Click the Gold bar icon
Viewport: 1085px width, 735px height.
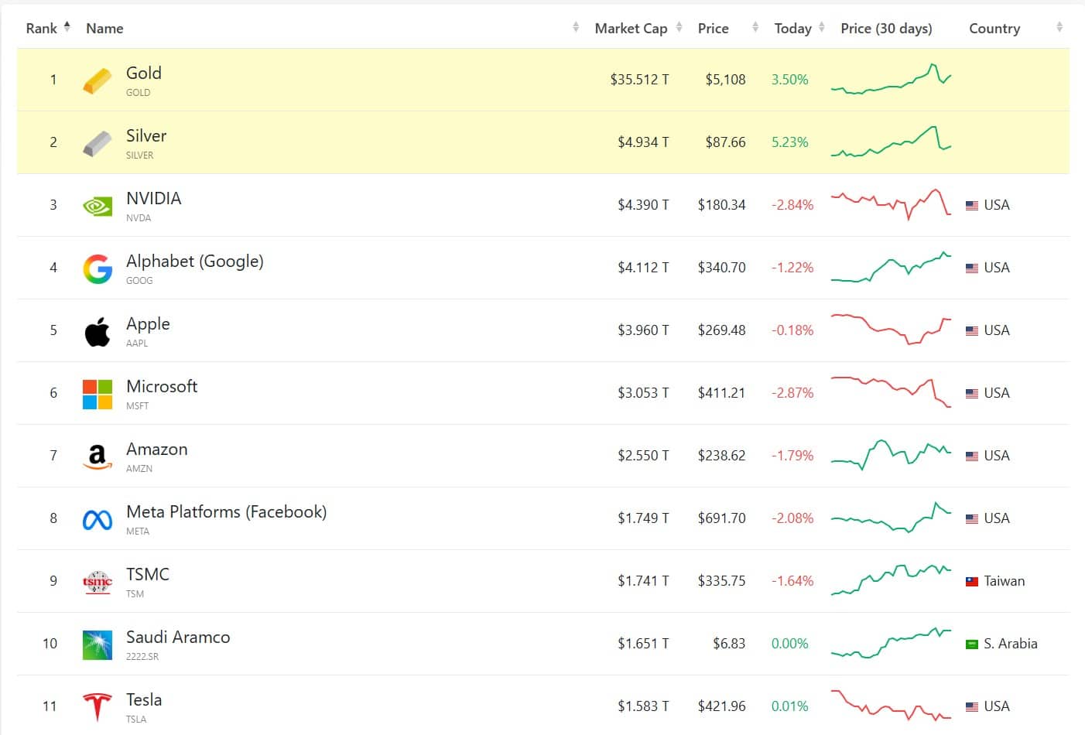coord(98,80)
